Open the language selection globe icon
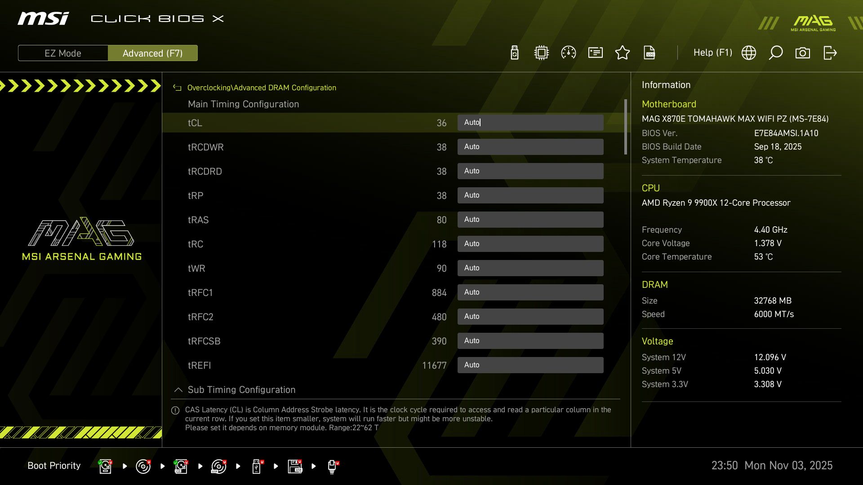The width and height of the screenshot is (863, 485). point(749,53)
